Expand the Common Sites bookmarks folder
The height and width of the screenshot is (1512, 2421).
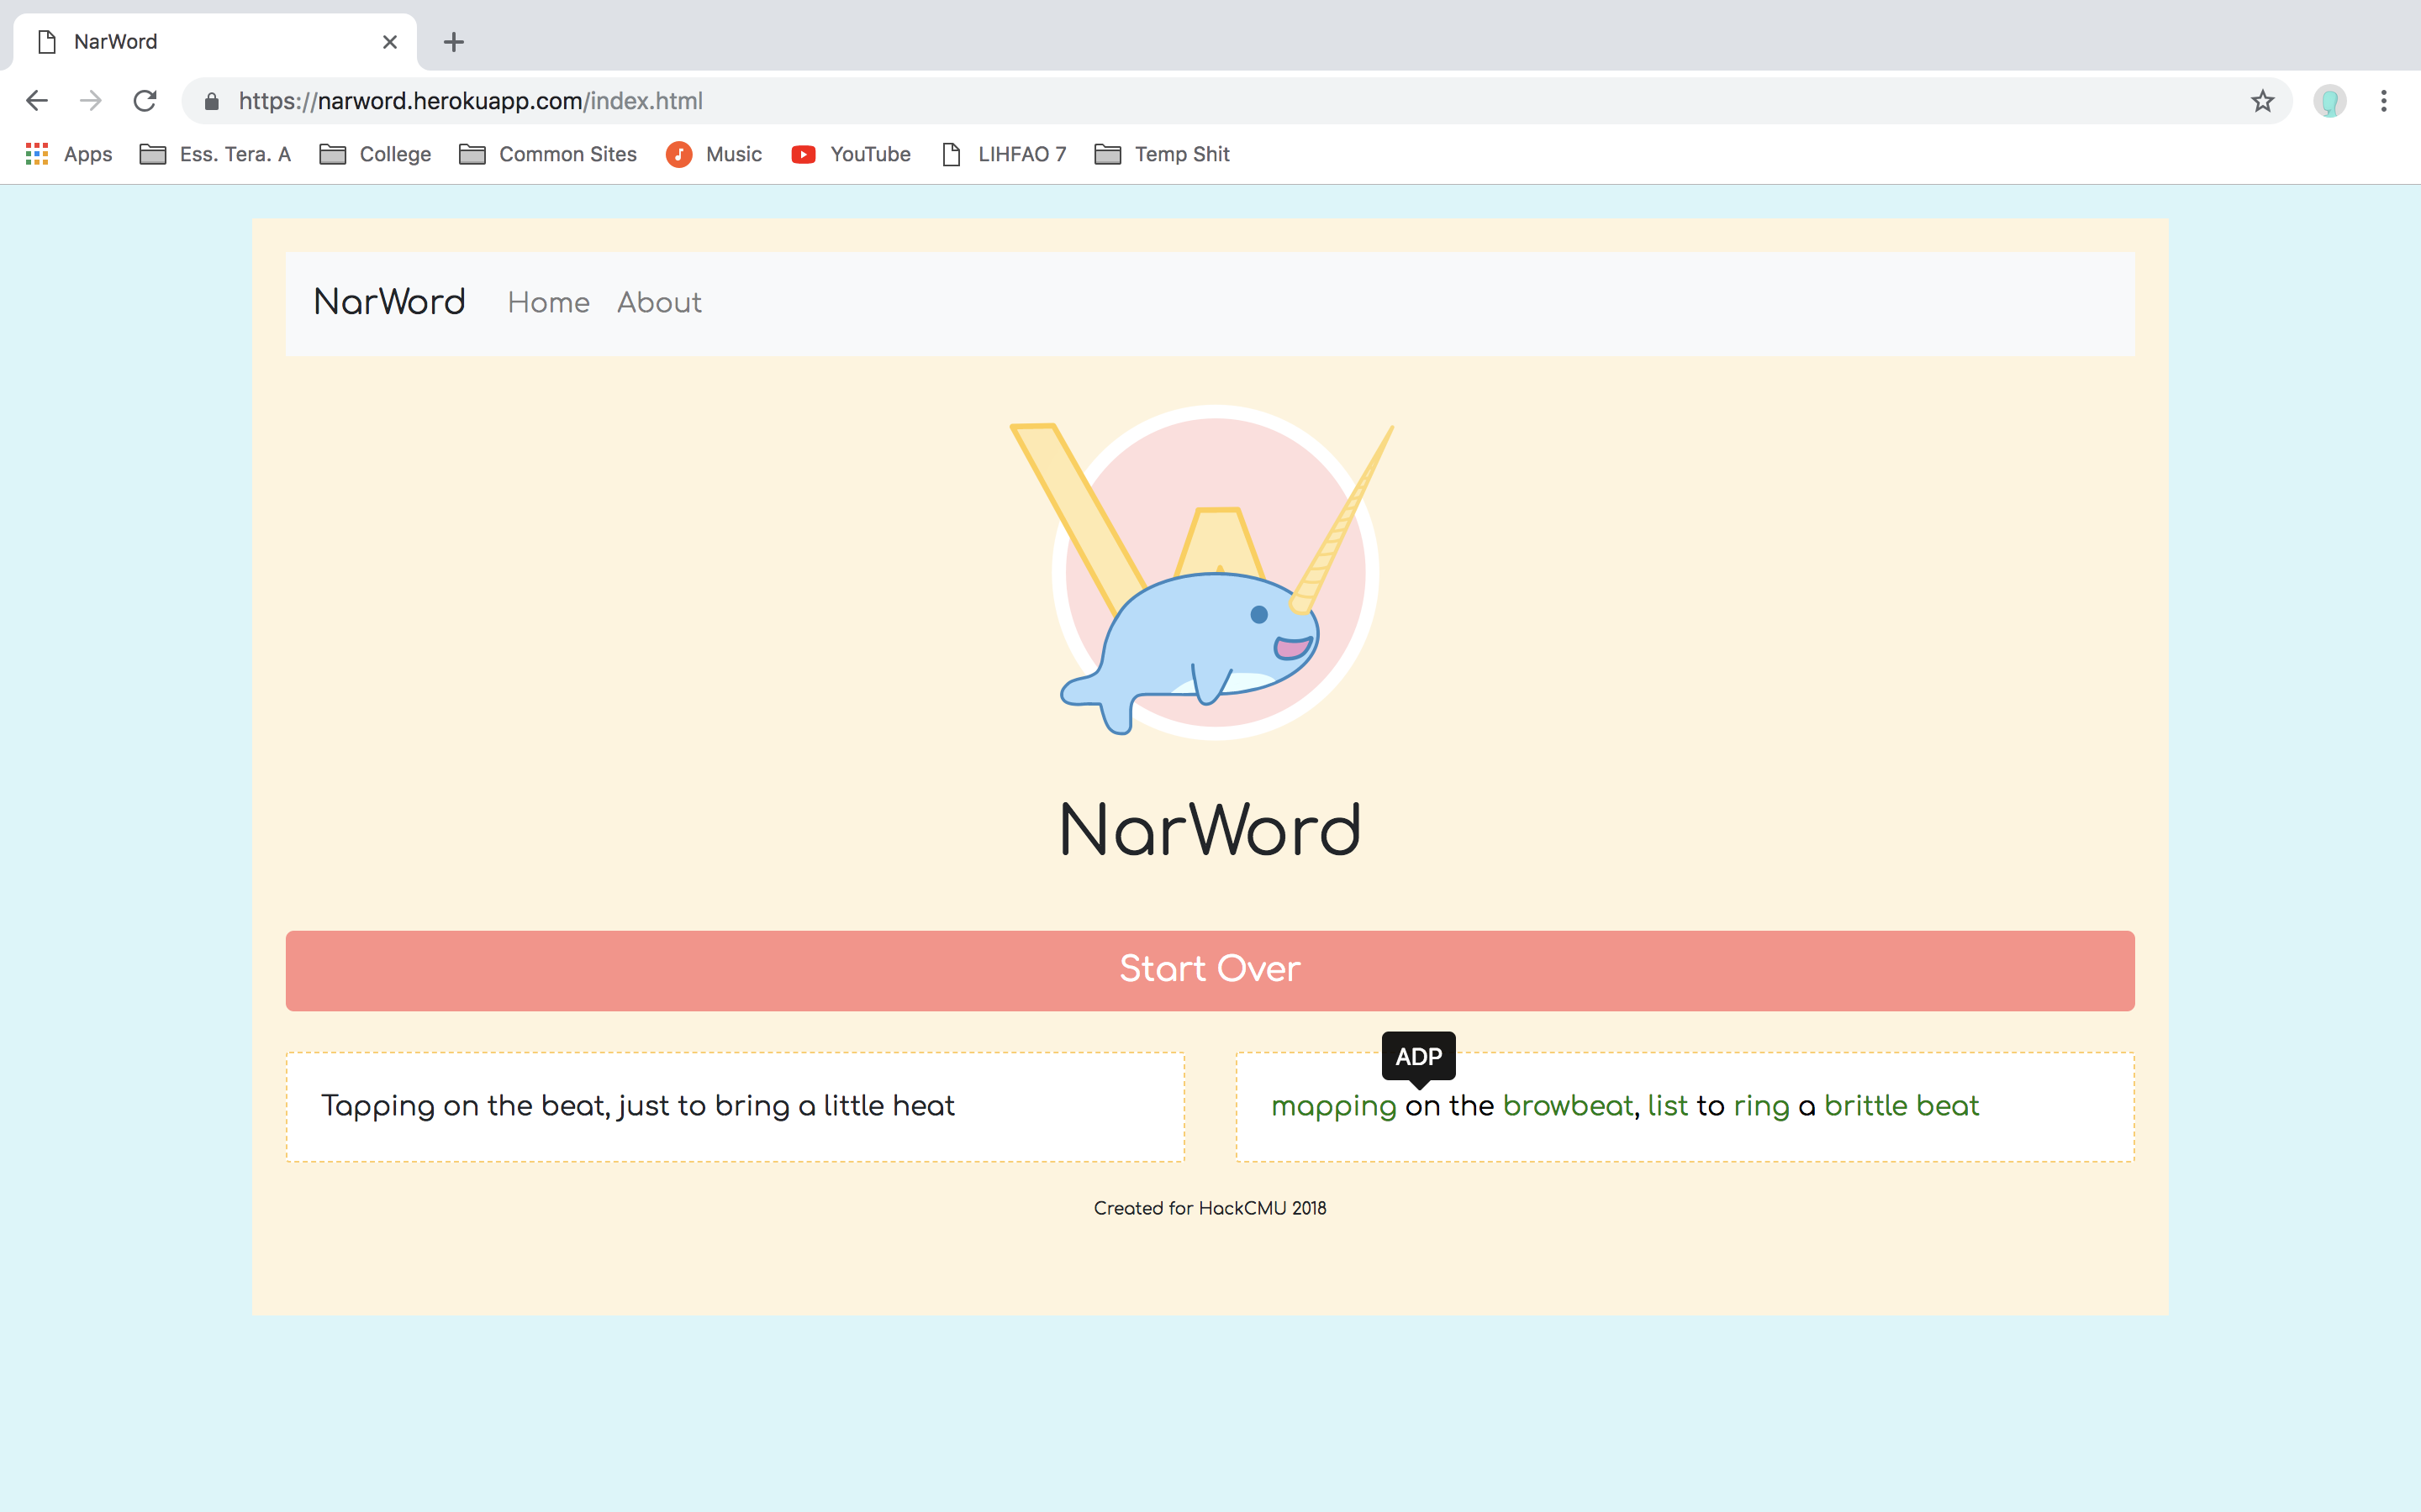(x=548, y=154)
